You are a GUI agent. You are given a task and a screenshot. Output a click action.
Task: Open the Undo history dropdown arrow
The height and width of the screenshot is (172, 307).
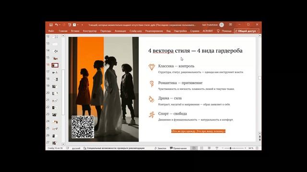click(59, 25)
